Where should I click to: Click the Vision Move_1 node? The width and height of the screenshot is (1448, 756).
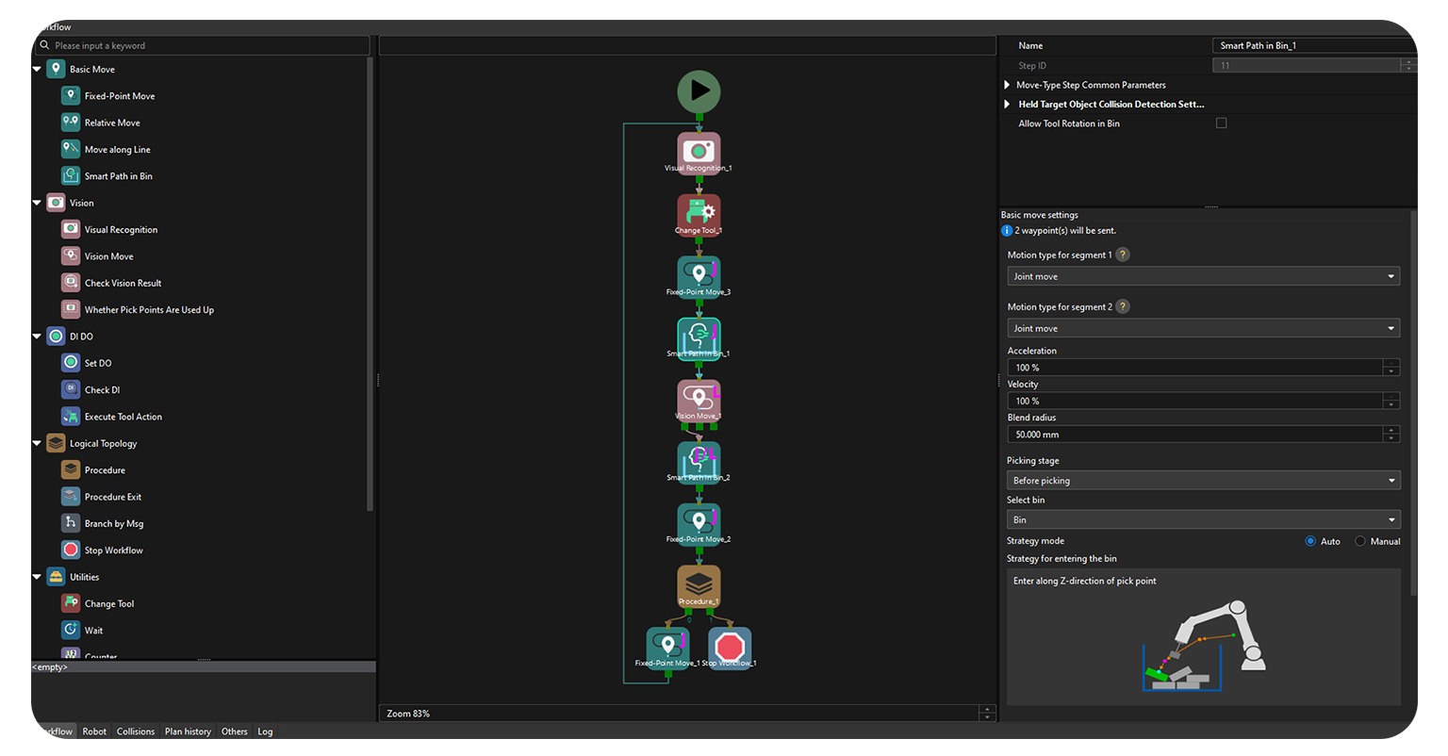click(699, 399)
